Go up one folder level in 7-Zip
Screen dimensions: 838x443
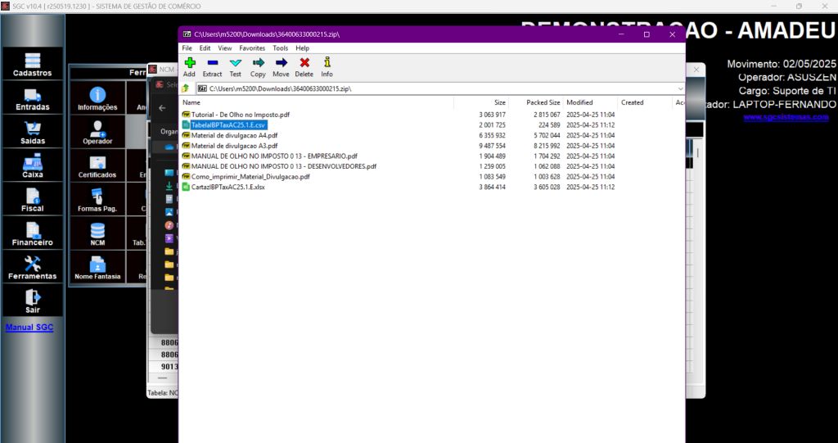[x=186, y=88]
